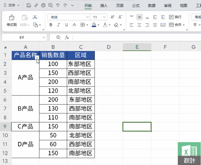Cut selection with scissors icon
This screenshot has height=165, width=201.
(x=35, y=17)
